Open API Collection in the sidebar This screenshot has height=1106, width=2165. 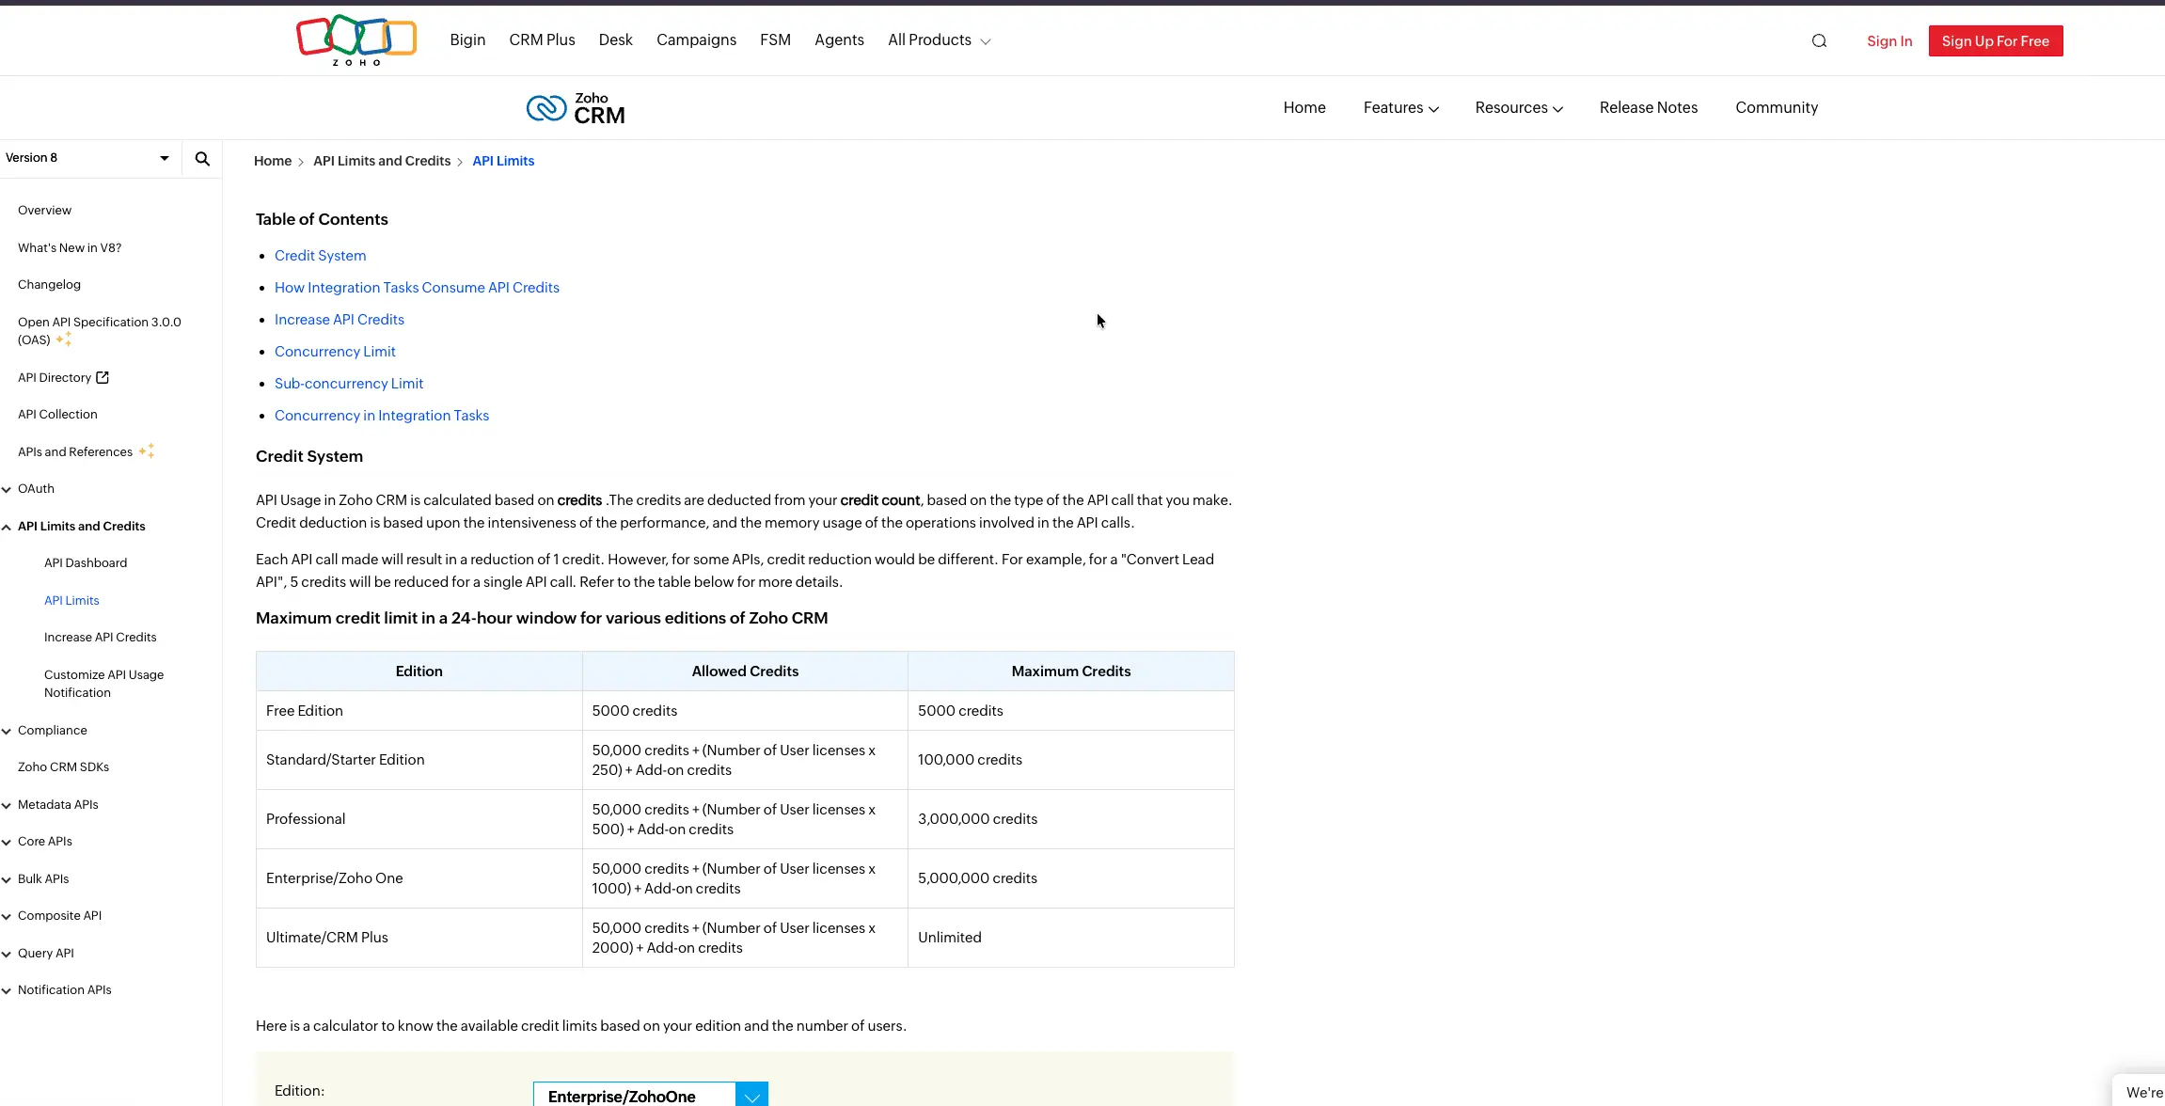57,415
